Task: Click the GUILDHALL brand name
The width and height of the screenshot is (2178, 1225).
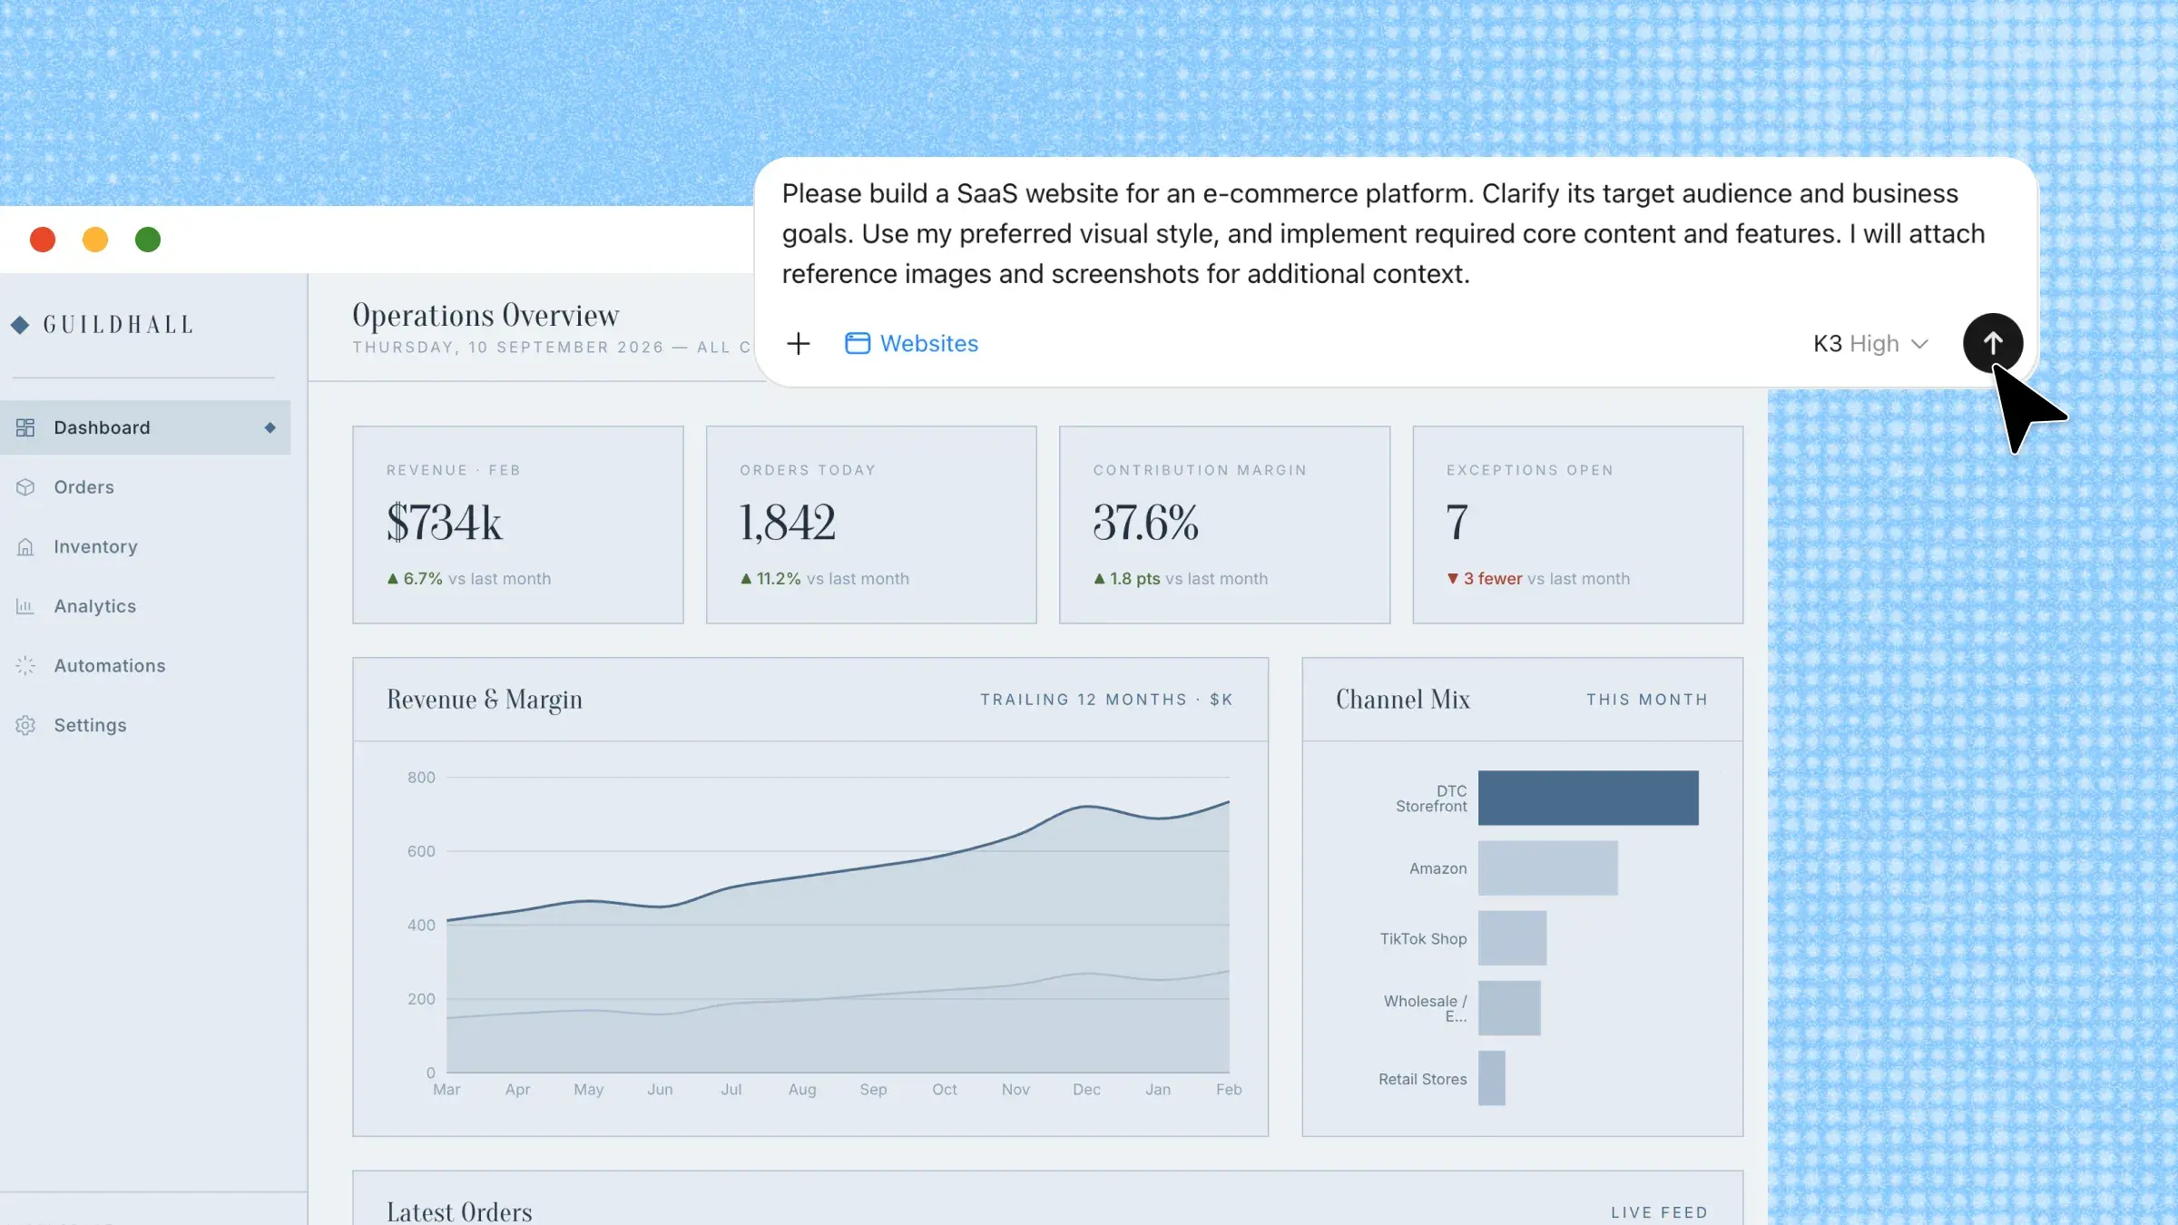Action: point(119,325)
